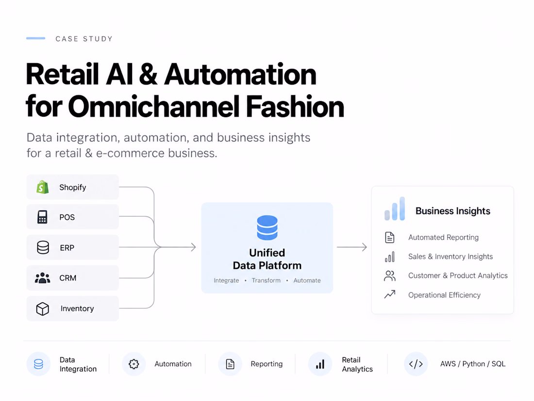Select the "Automated Reporting" list item text
This screenshot has width=534, height=401.
point(443,237)
